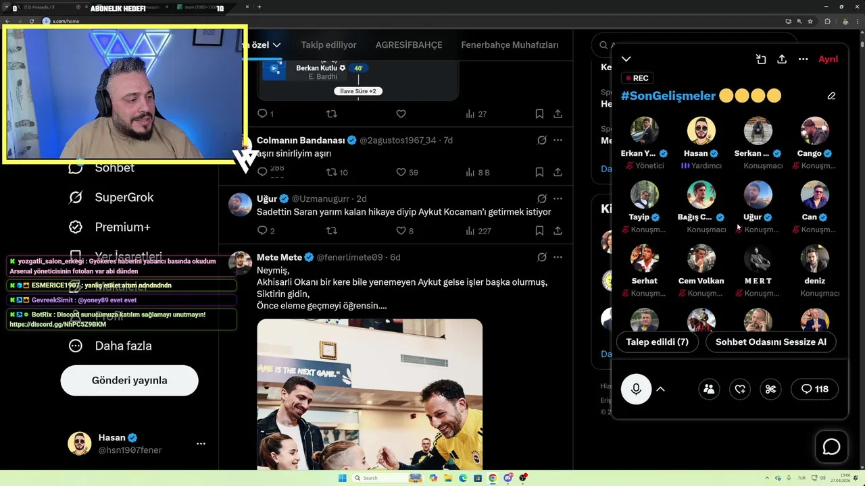Open more menu on Colmanın Bandanası post
The width and height of the screenshot is (865, 486).
pos(558,140)
